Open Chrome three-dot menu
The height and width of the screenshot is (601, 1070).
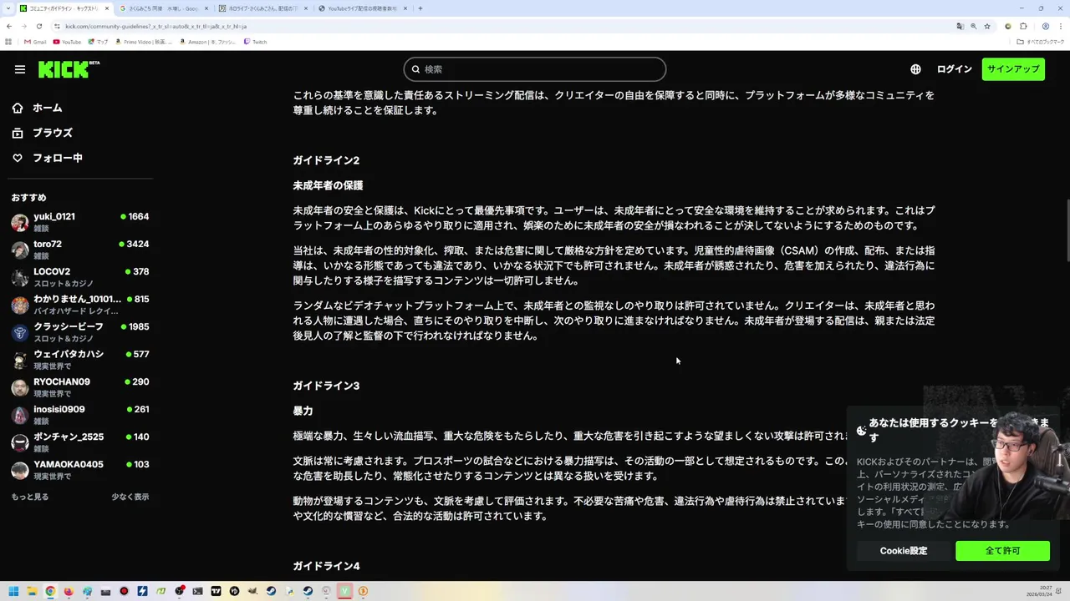tap(1060, 26)
